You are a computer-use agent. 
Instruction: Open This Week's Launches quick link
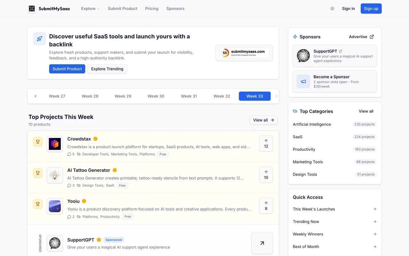(335, 209)
